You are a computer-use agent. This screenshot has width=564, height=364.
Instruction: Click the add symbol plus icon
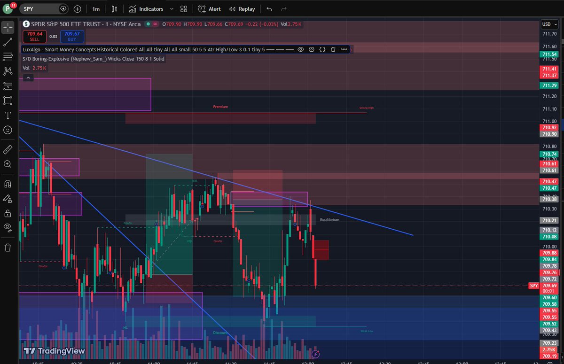click(78, 9)
